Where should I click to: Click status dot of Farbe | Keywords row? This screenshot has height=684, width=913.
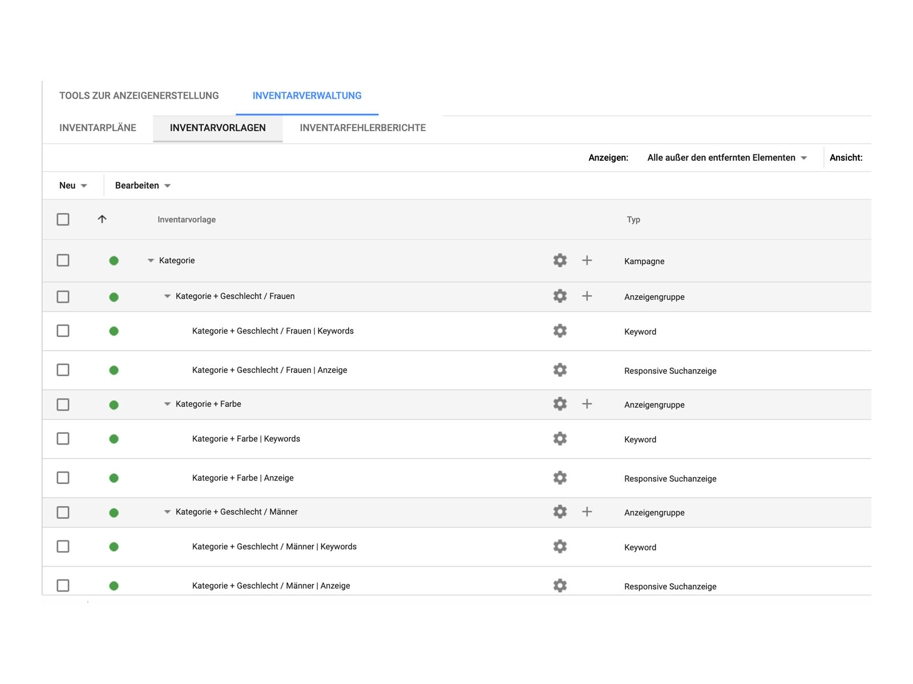[114, 439]
